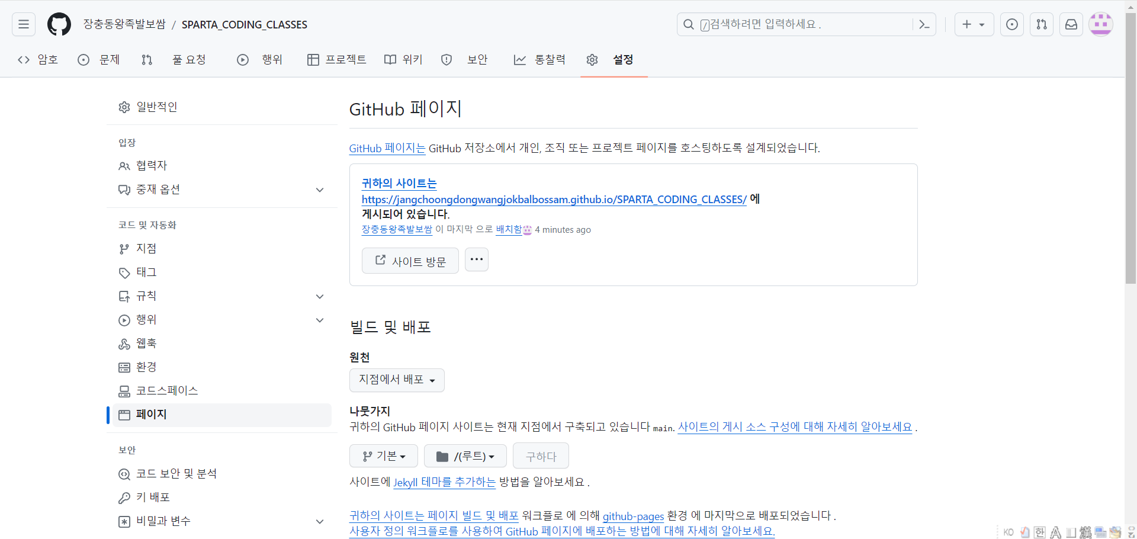The width and height of the screenshot is (1137, 539).
Task: Click the 코드 보안 및 분석 scan icon
Action: click(x=124, y=474)
